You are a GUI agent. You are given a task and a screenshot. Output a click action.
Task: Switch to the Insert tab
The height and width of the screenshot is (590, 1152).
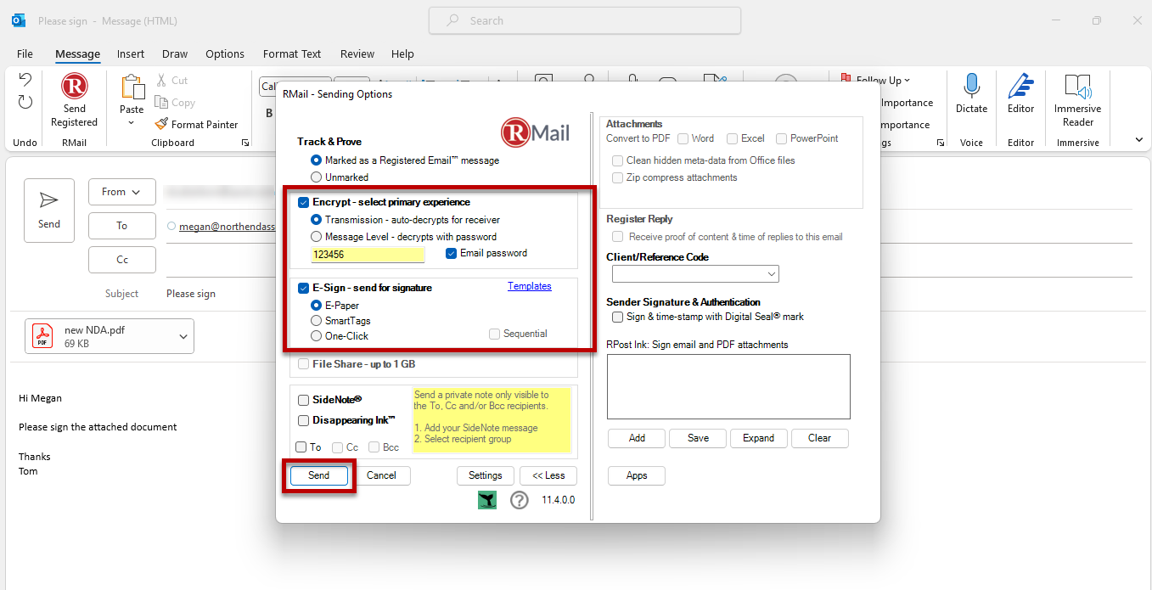tap(131, 53)
